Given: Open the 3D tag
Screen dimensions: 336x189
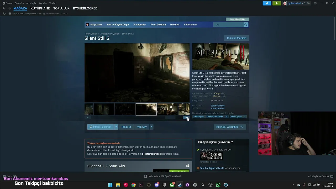Looking at the screenshot, I should [x=227, y=117].
